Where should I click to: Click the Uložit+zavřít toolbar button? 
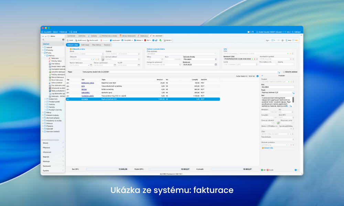[92, 40]
